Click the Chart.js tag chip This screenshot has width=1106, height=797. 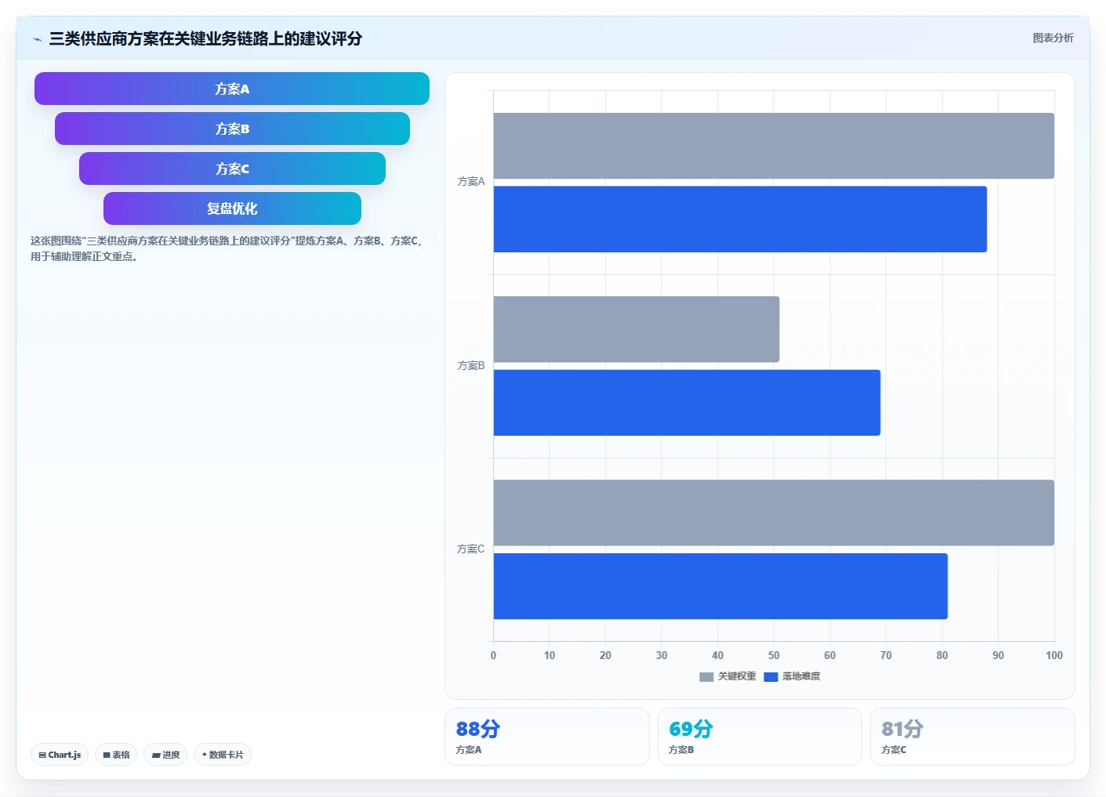point(60,755)
